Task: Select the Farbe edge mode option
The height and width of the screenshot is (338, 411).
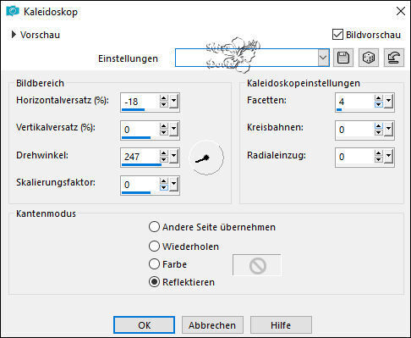Action: [154, 264]
